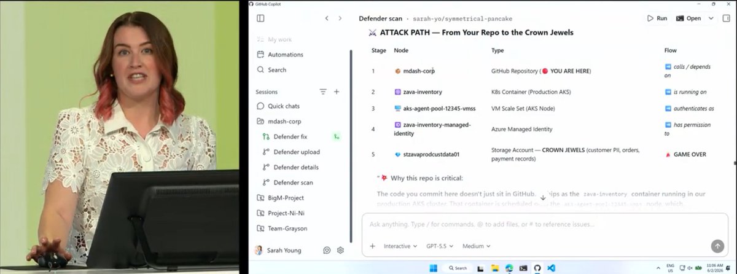Send the message with arrow button

tap(717, 246)
